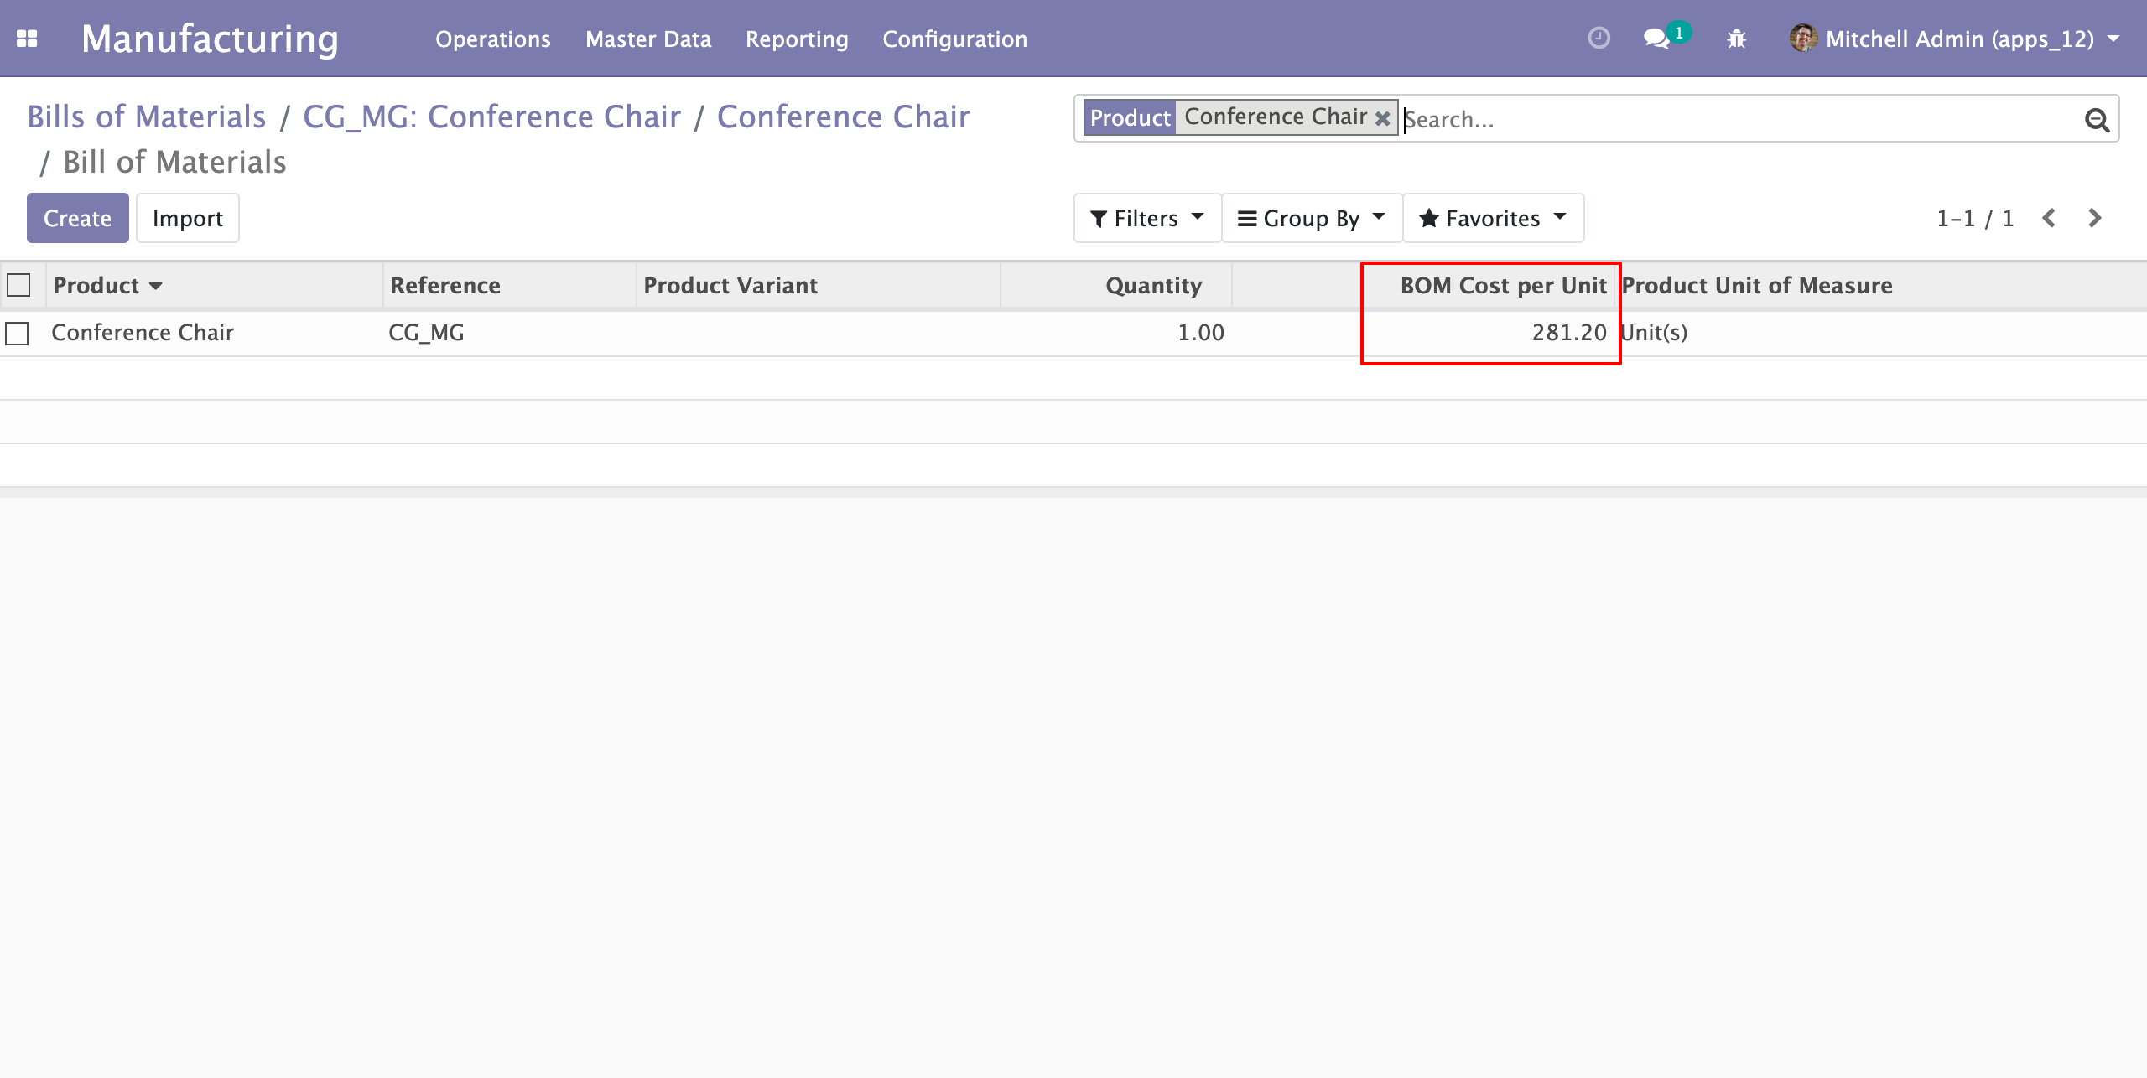The height and width of the screenshot is (1078, 2147).
Task: Go to the previous page arrow
Action: coord(2049,218)
